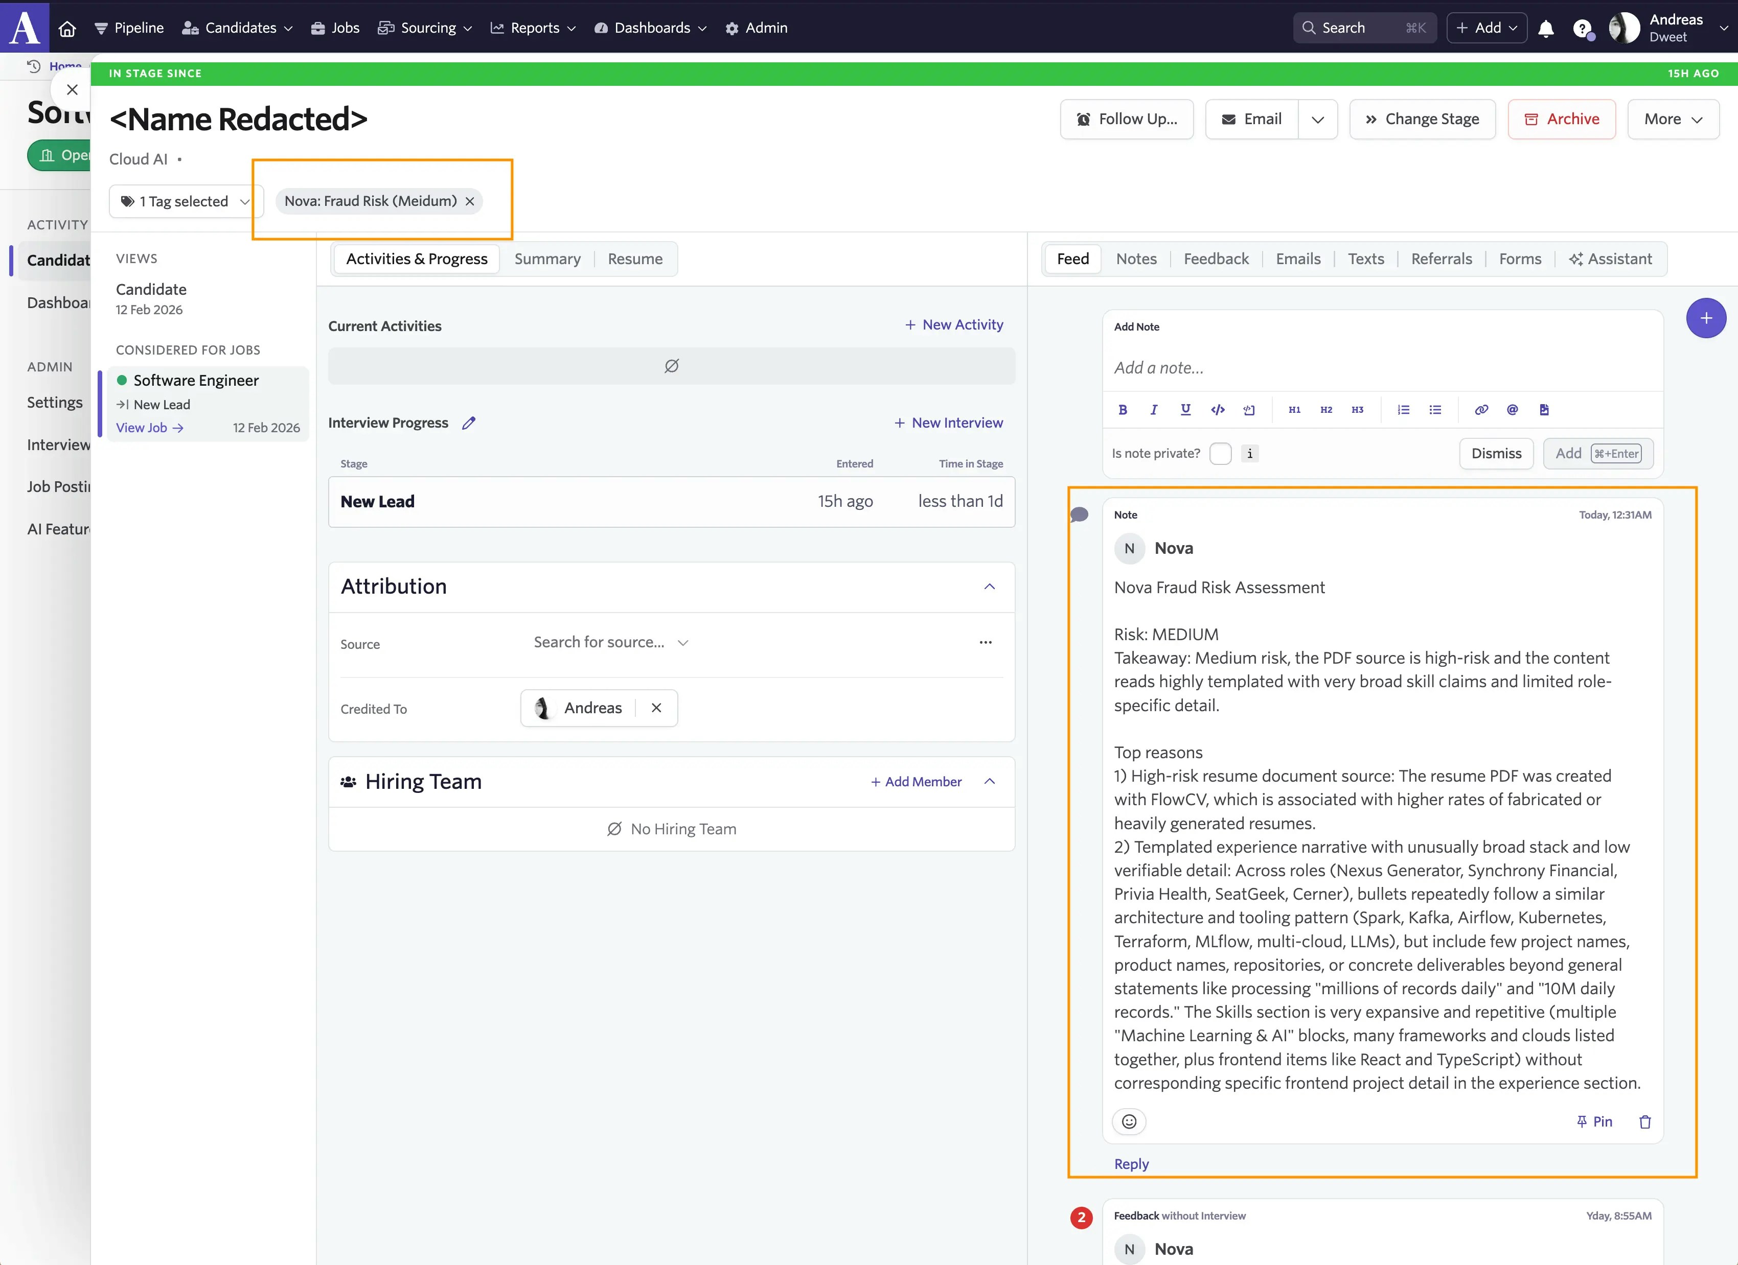Click the emoji reaction icon
Screen dimensions: 1738x1265
coord(1129,1122)
